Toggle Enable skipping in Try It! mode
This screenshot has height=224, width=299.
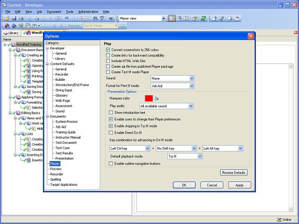click(x=111, y=126)
